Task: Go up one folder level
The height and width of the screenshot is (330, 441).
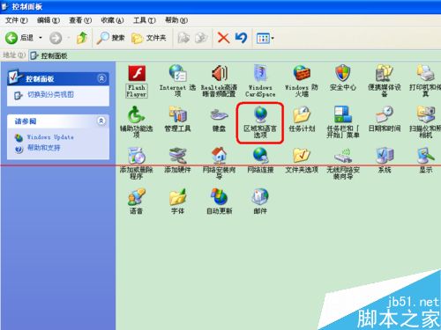Action: [x=82, y=38]
